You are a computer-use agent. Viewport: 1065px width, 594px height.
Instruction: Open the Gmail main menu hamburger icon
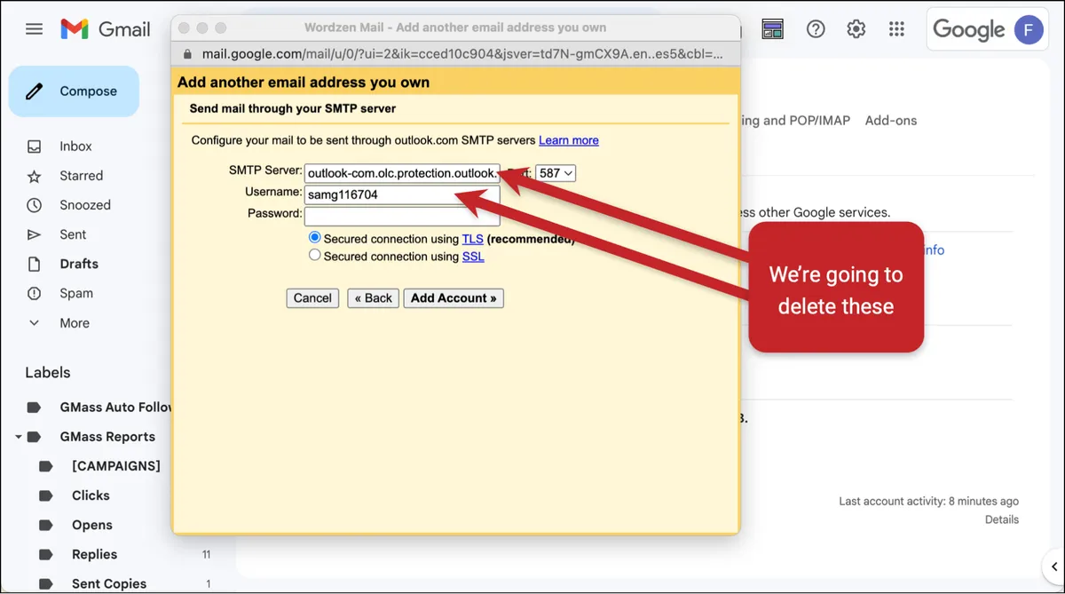click(34, 29)
